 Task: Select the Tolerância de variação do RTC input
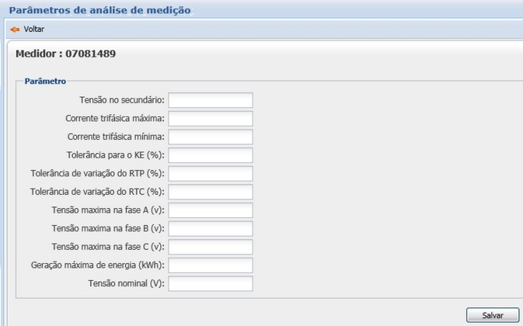(211, 192)
